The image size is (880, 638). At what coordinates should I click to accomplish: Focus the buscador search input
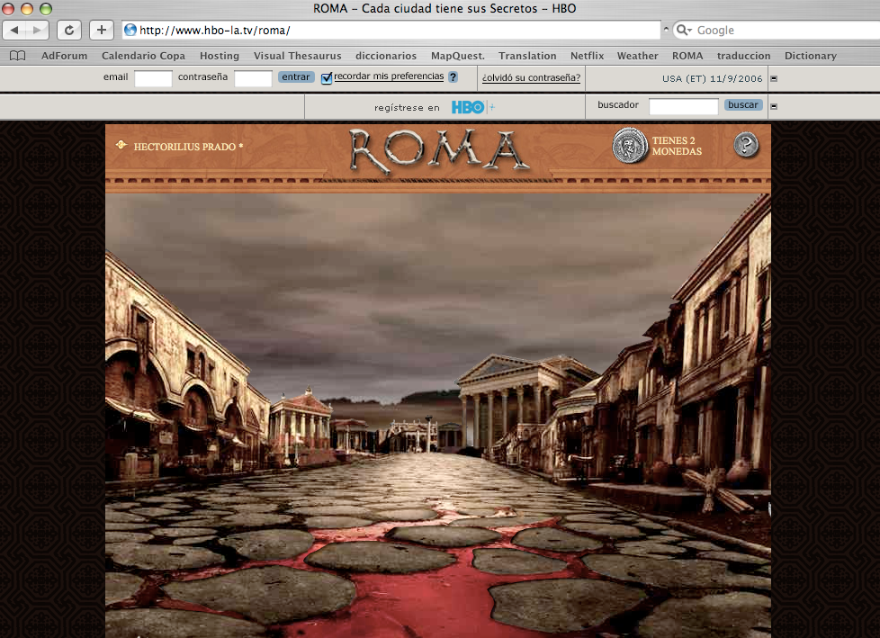684,106
